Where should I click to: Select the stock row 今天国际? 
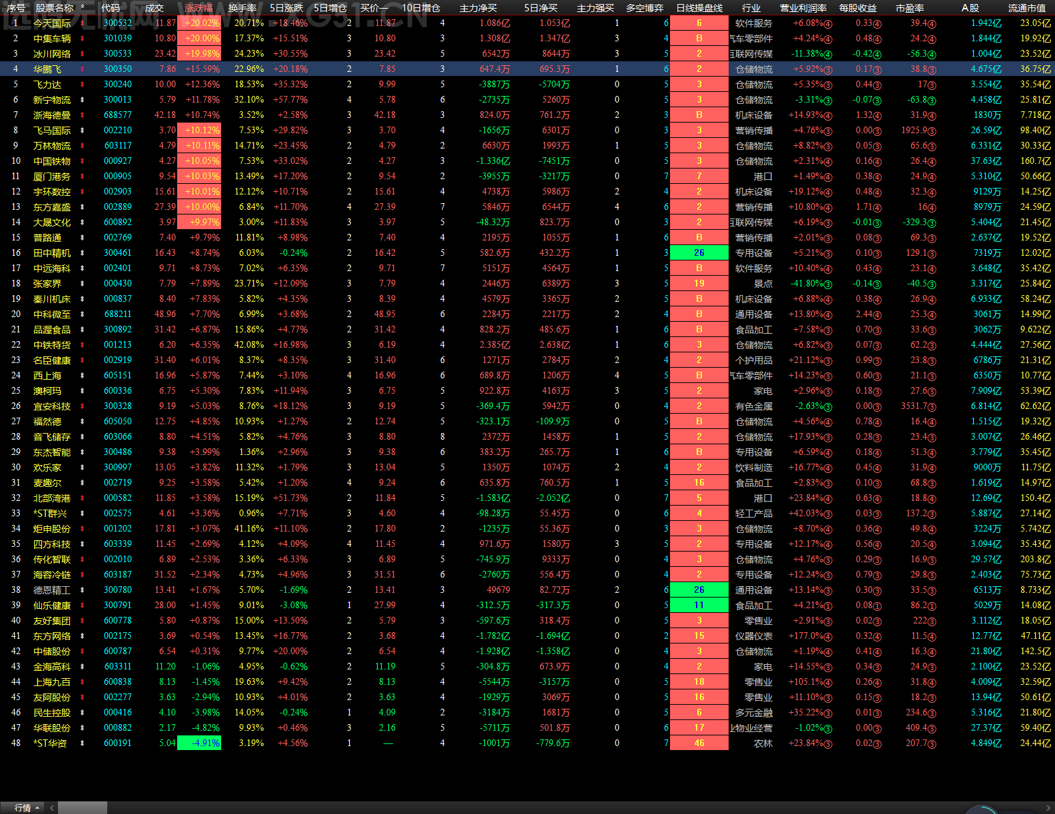pos(527,23)
